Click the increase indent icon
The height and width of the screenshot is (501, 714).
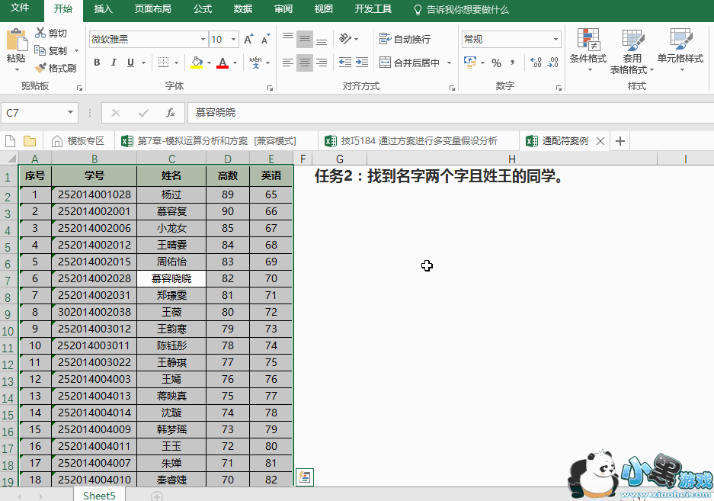tap(363, 63)
